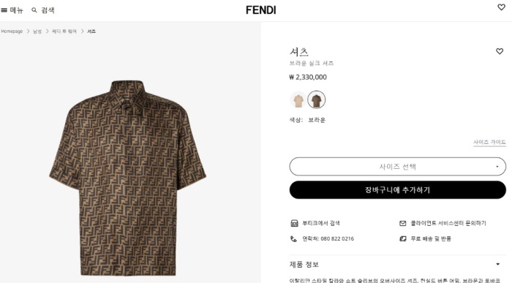Click the 검색 magnifier icon
This screenshot has height=283, width=512.
click(34, 10)
